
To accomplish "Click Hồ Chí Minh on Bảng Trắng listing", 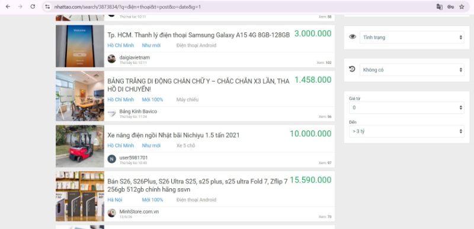I will tap(121, 100).
